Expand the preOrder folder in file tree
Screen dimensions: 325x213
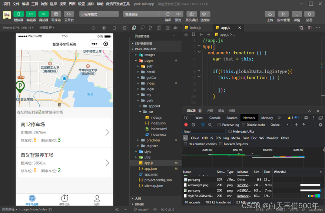point(153,140)
